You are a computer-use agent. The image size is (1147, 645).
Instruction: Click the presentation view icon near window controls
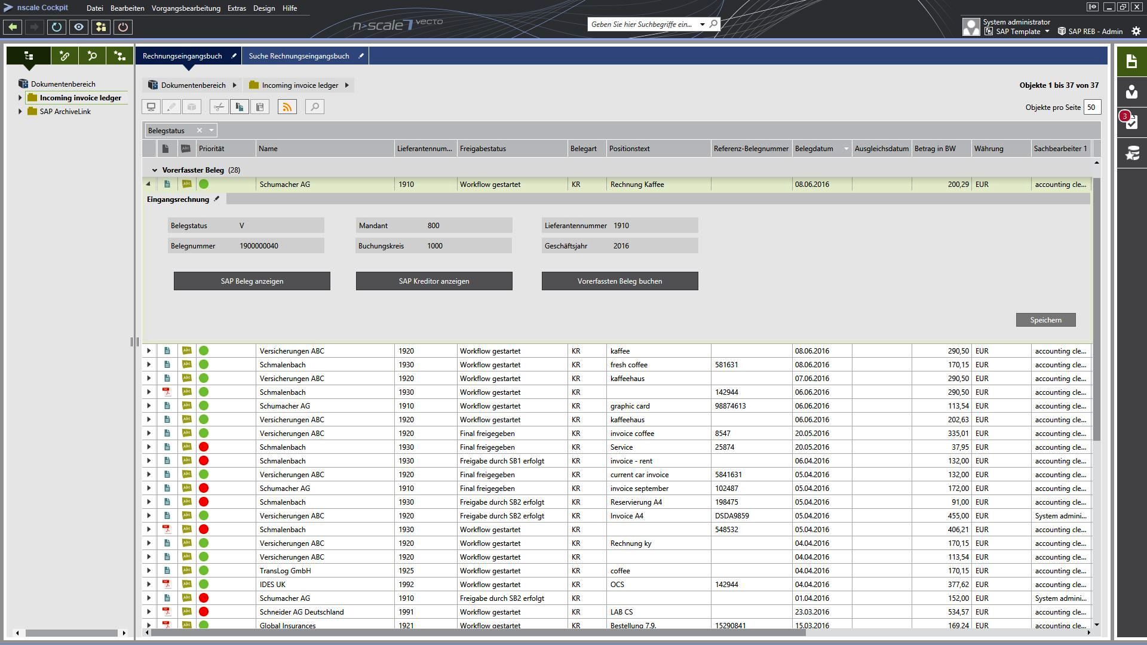click(1092, 7)
